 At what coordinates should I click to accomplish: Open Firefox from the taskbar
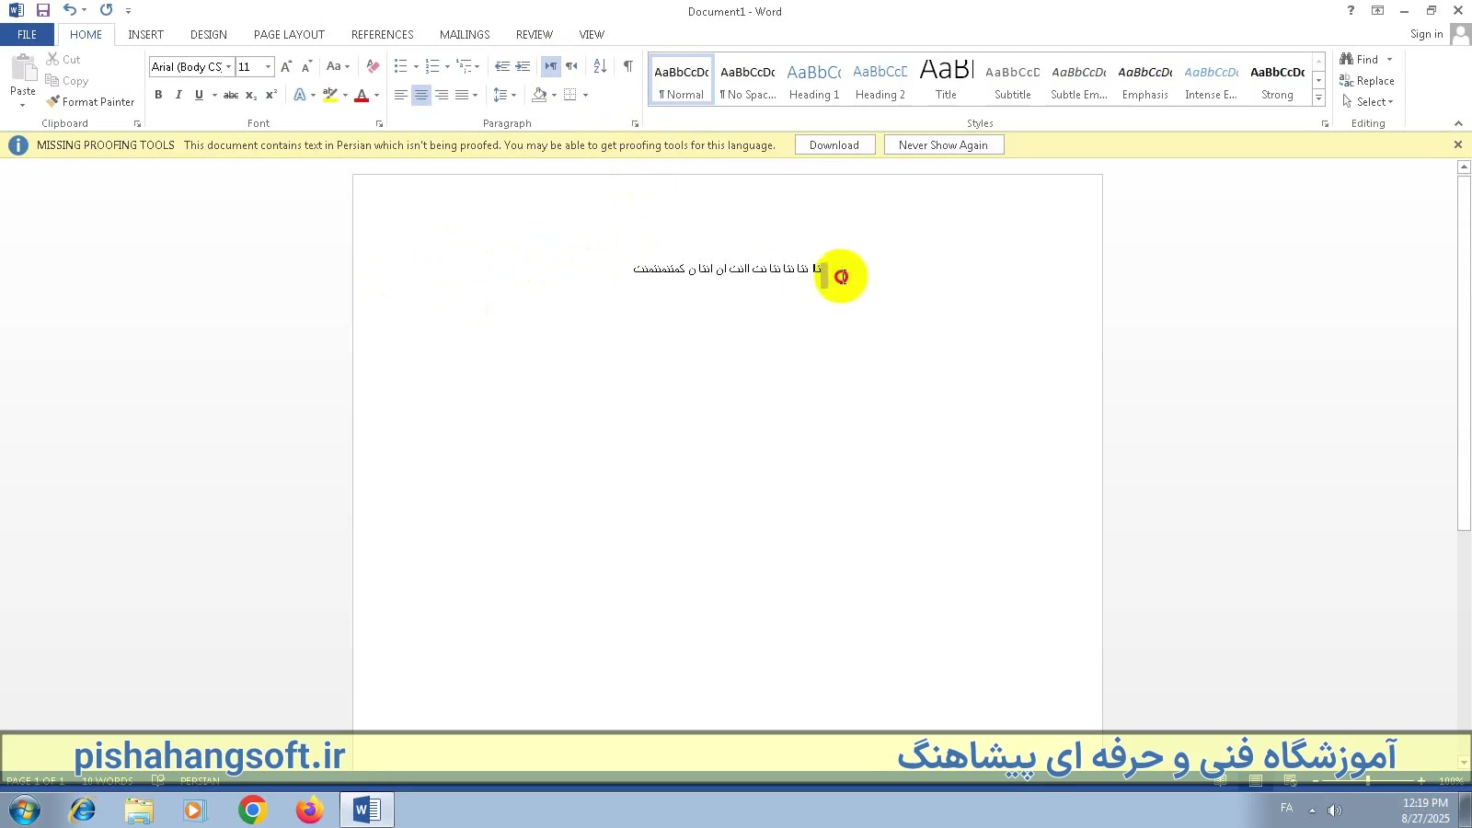tap(309, 810)
